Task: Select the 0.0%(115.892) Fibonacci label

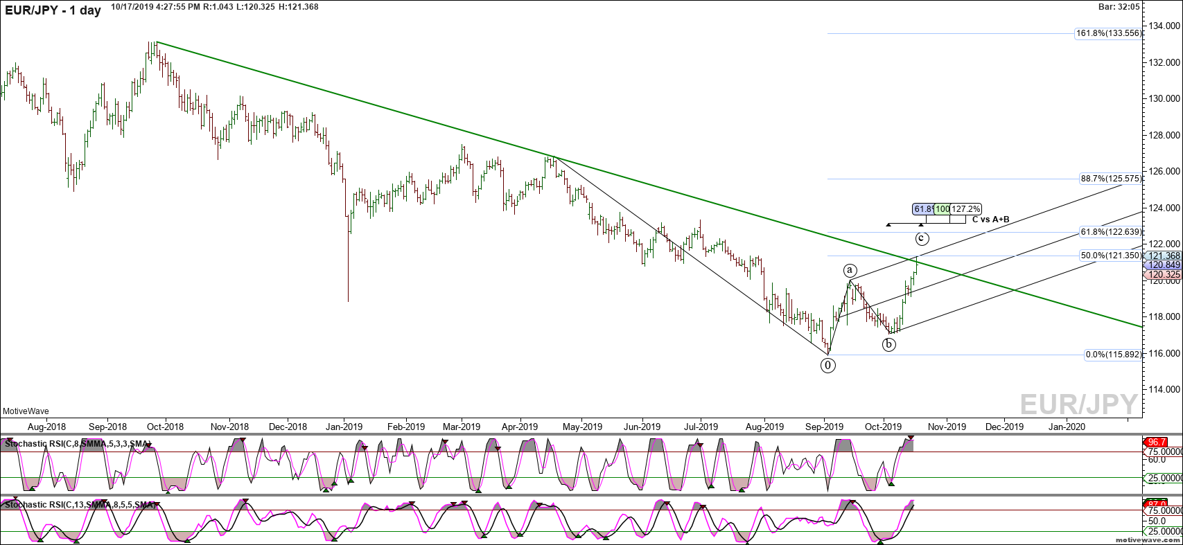Action: pyautogui.click(x=1113, y=355)
